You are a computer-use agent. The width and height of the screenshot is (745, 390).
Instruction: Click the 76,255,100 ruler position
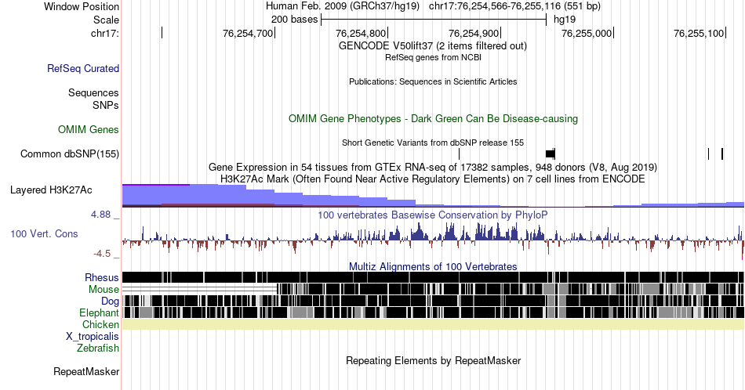point(699,33)
